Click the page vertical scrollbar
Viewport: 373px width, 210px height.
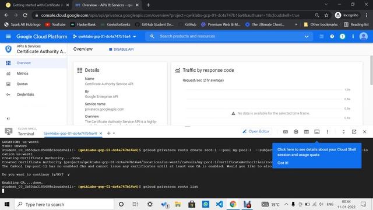tap(371, 70)
